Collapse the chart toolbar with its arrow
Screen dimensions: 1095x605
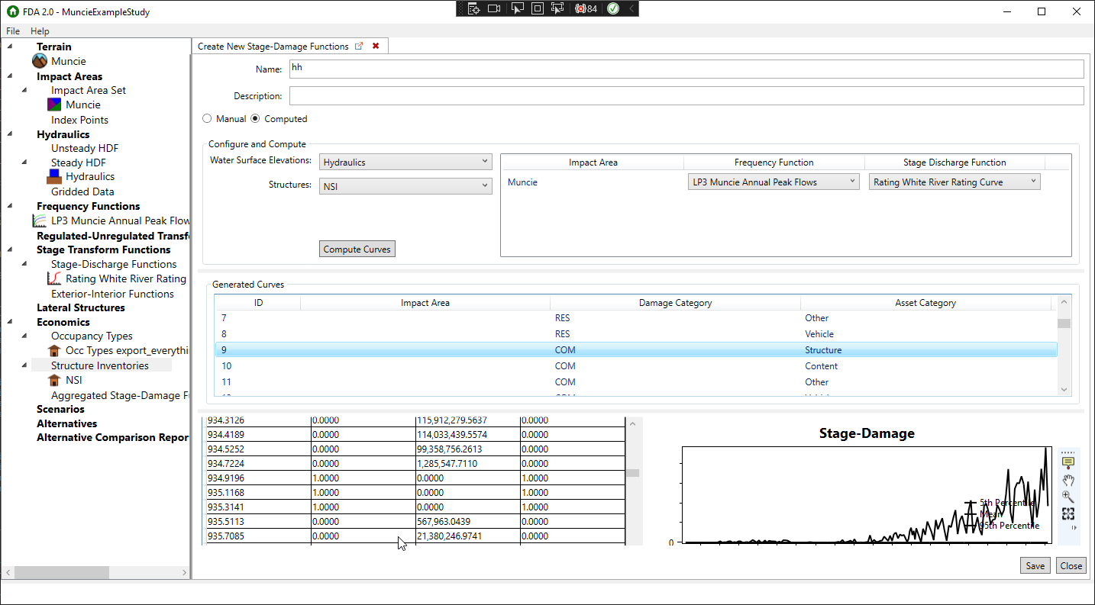[x=1074, y=527]
